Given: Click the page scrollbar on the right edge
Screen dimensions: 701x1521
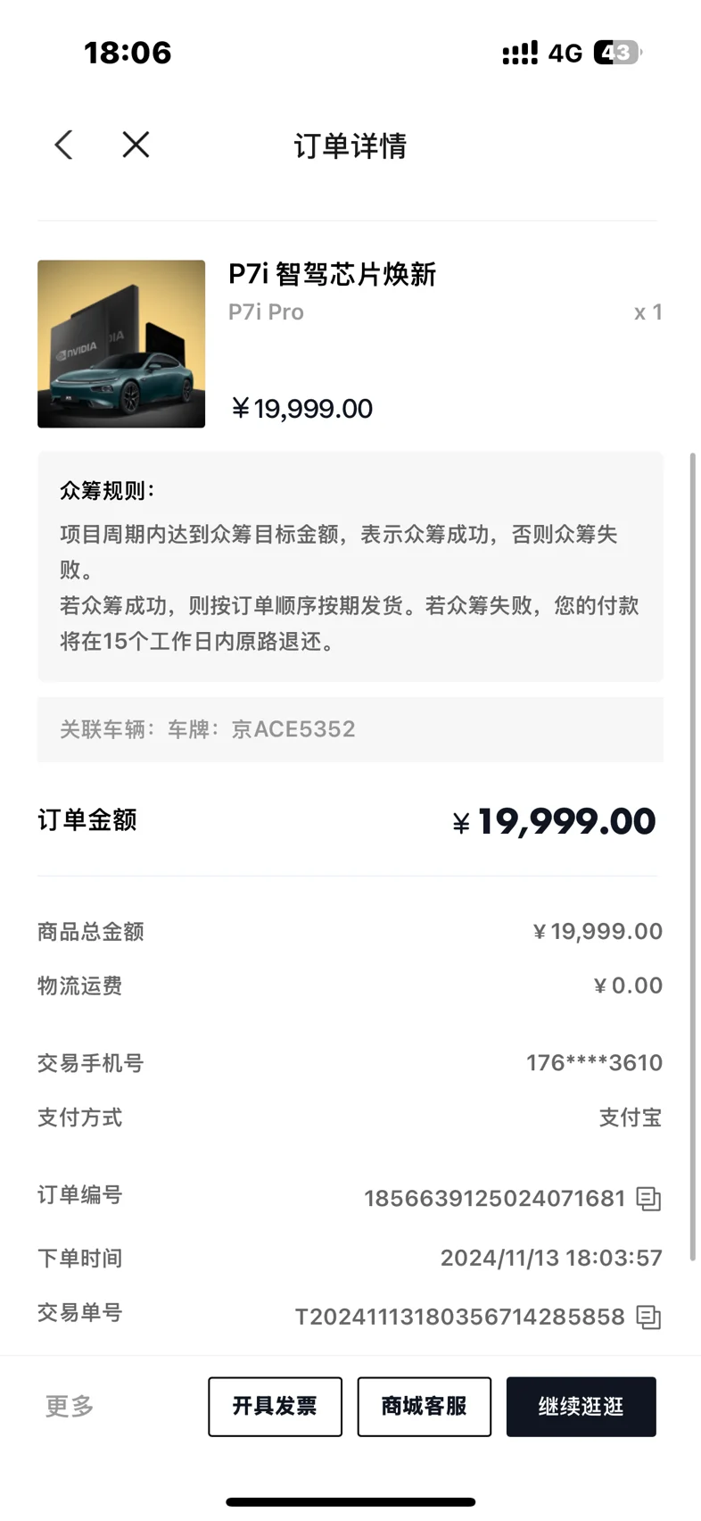Looking at the screenshot, I should coord(693,857).
